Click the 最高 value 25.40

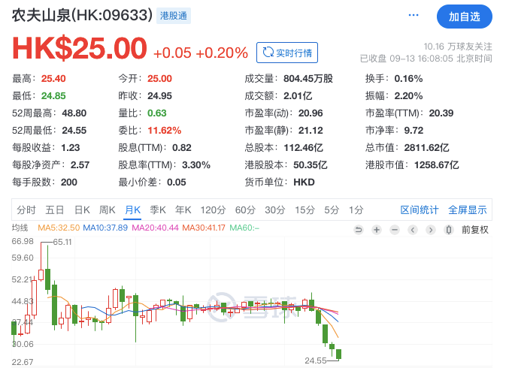pos(53,79)
